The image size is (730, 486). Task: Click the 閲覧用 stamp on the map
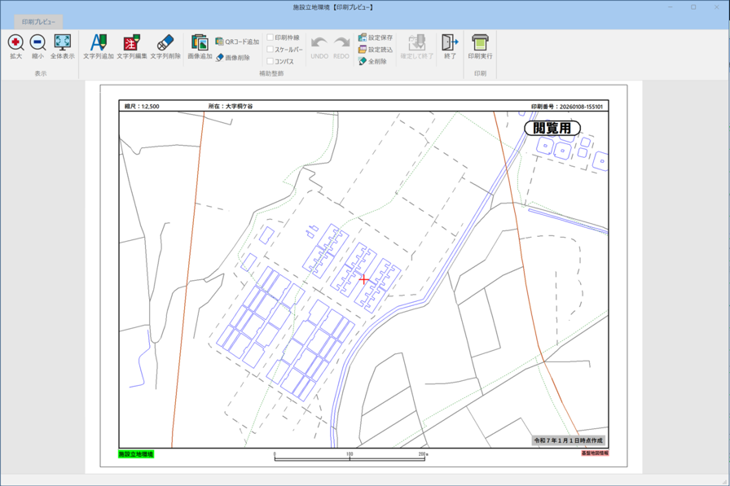552,128
